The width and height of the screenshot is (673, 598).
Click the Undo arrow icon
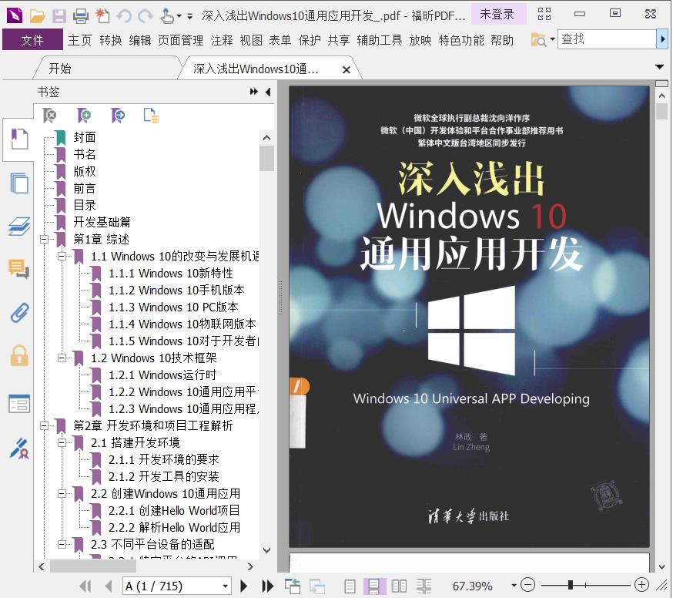[124, 16]
